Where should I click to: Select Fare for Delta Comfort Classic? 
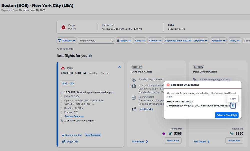coord(234,141)
